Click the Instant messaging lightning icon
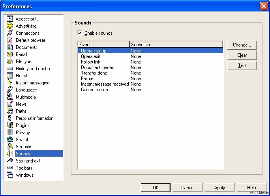 [10, 82]
